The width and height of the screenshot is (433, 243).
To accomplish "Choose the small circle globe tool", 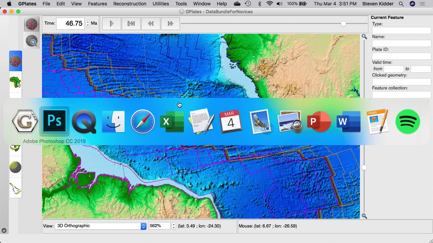I will pos(16,167).
